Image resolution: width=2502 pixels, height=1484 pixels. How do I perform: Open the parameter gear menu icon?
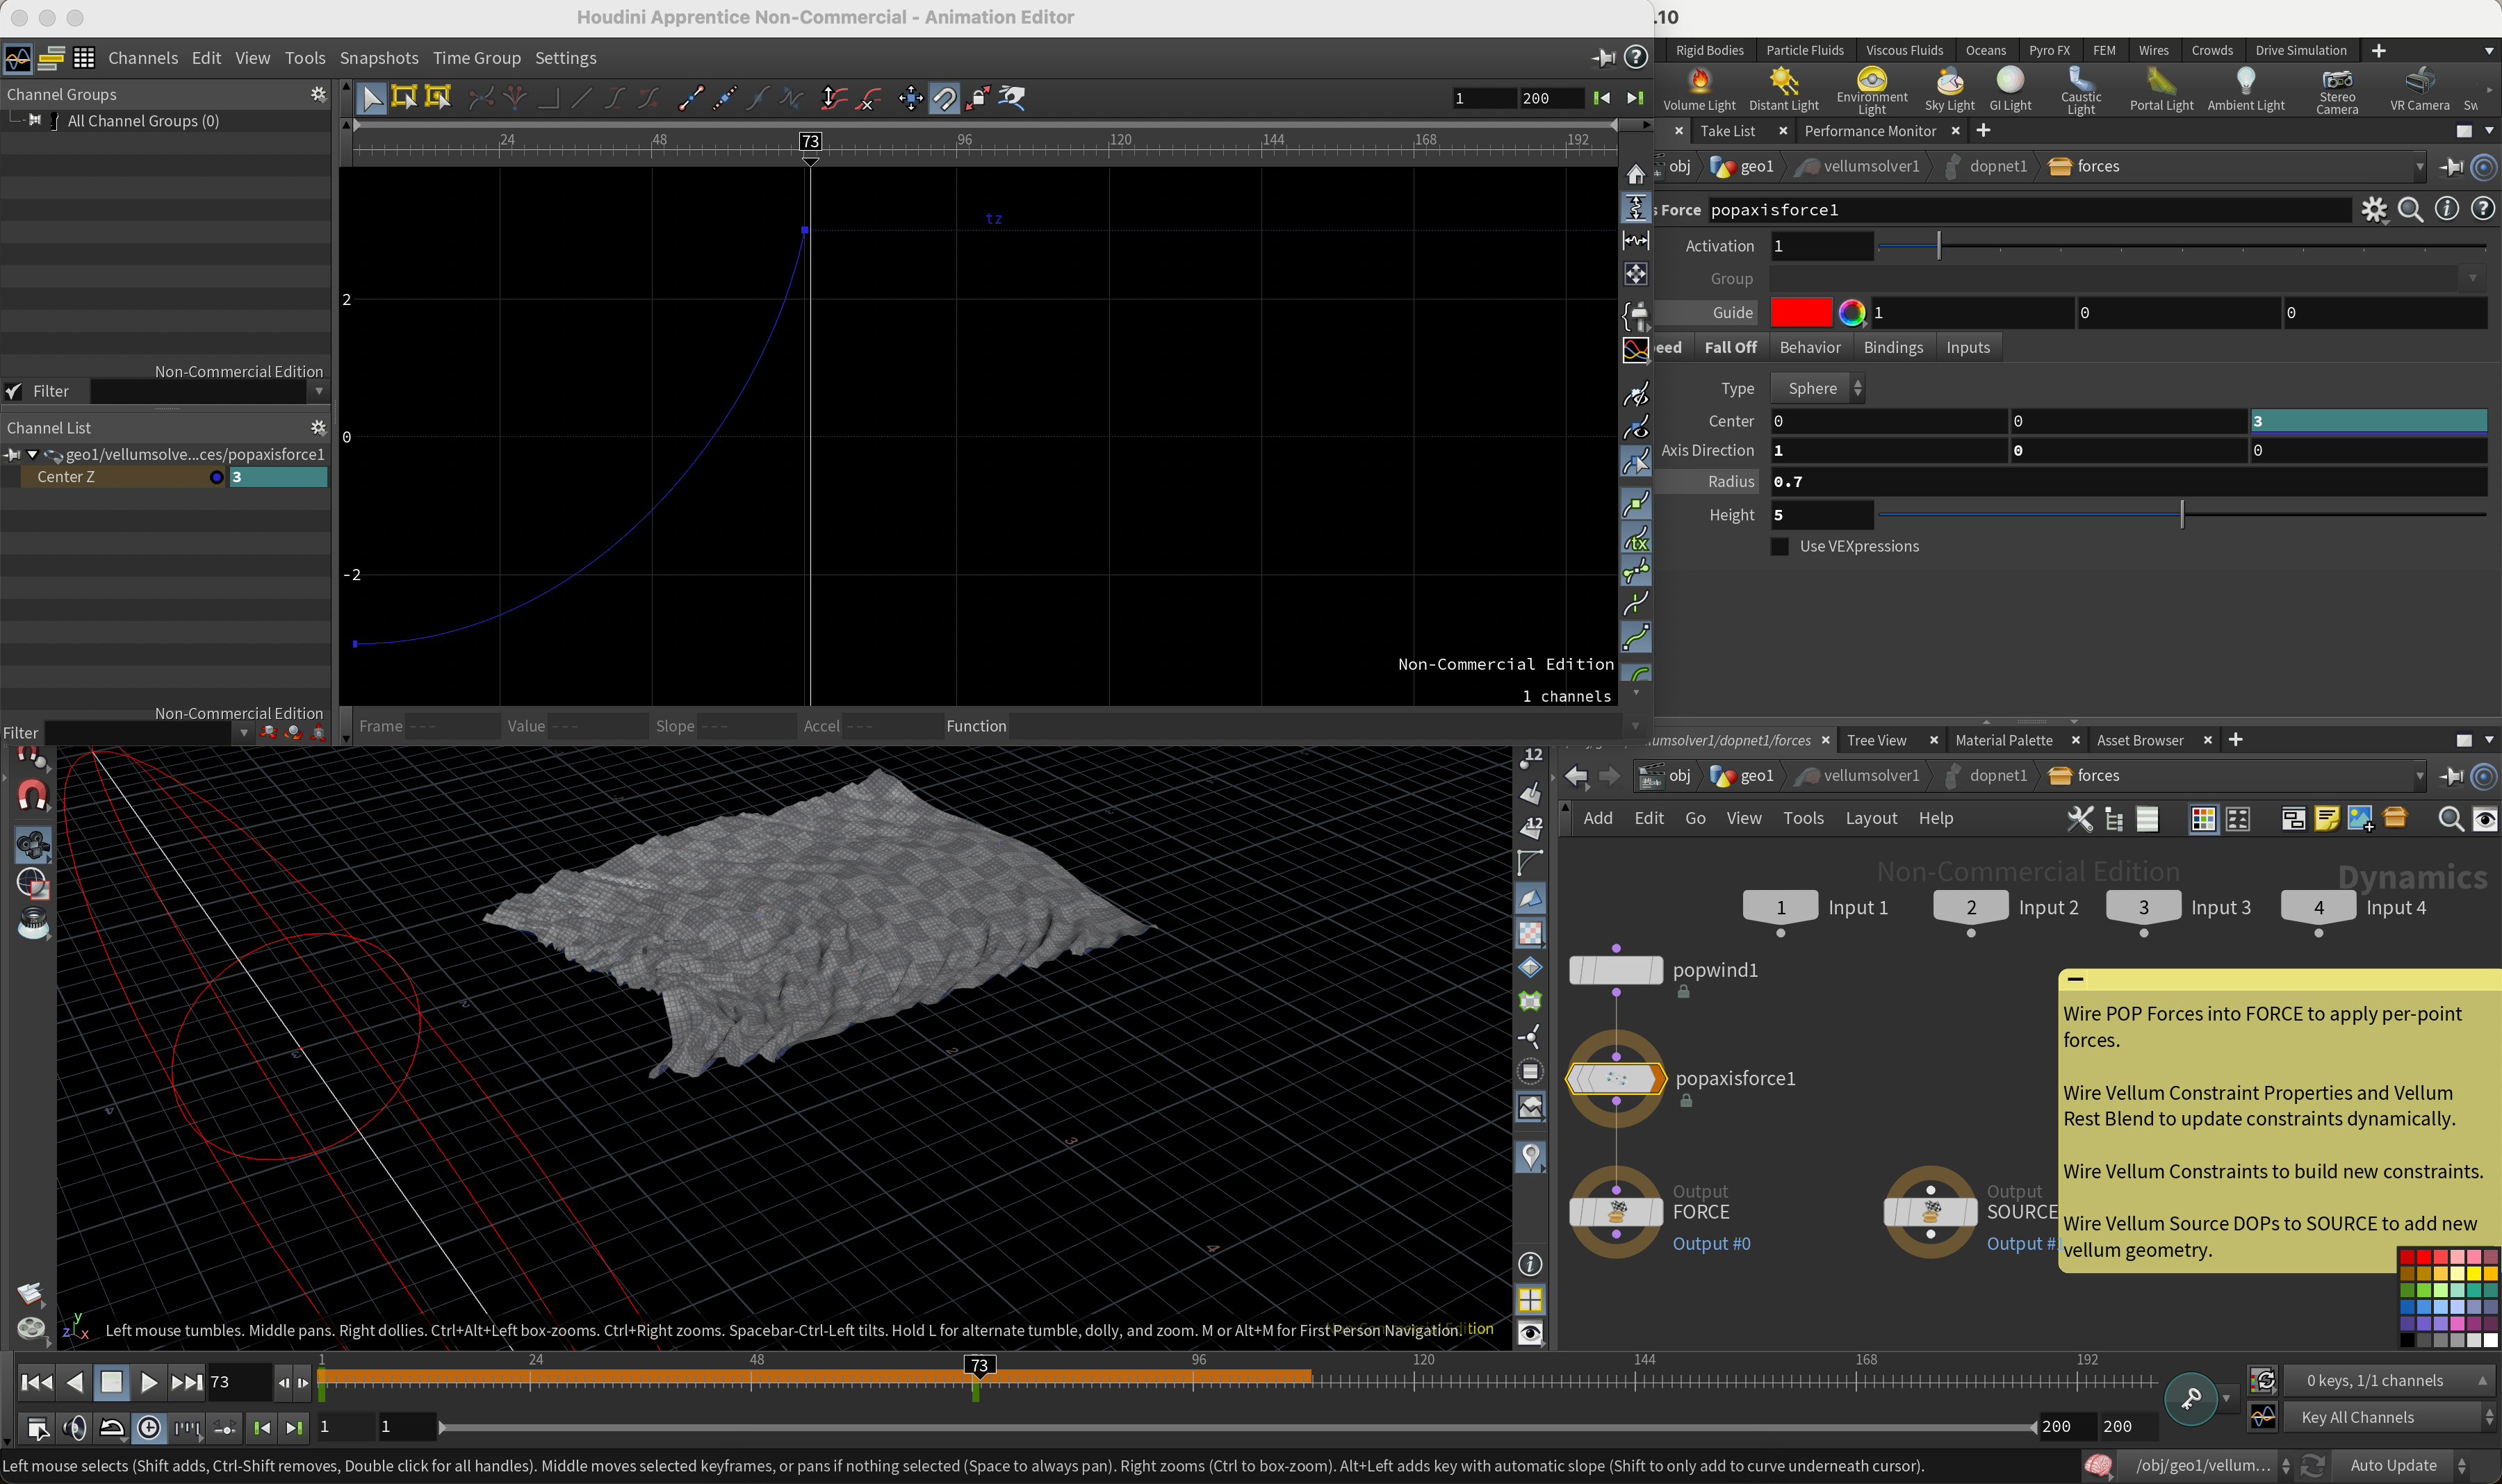click(x=2374, y=209)
